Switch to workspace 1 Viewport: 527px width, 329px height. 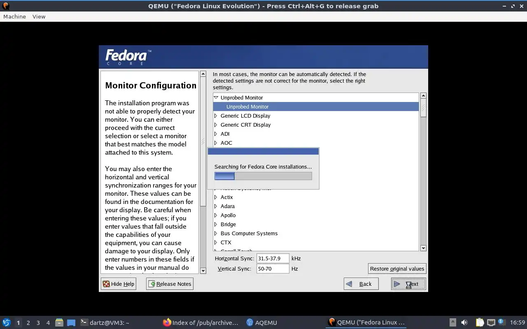click(x=18, y=323)
